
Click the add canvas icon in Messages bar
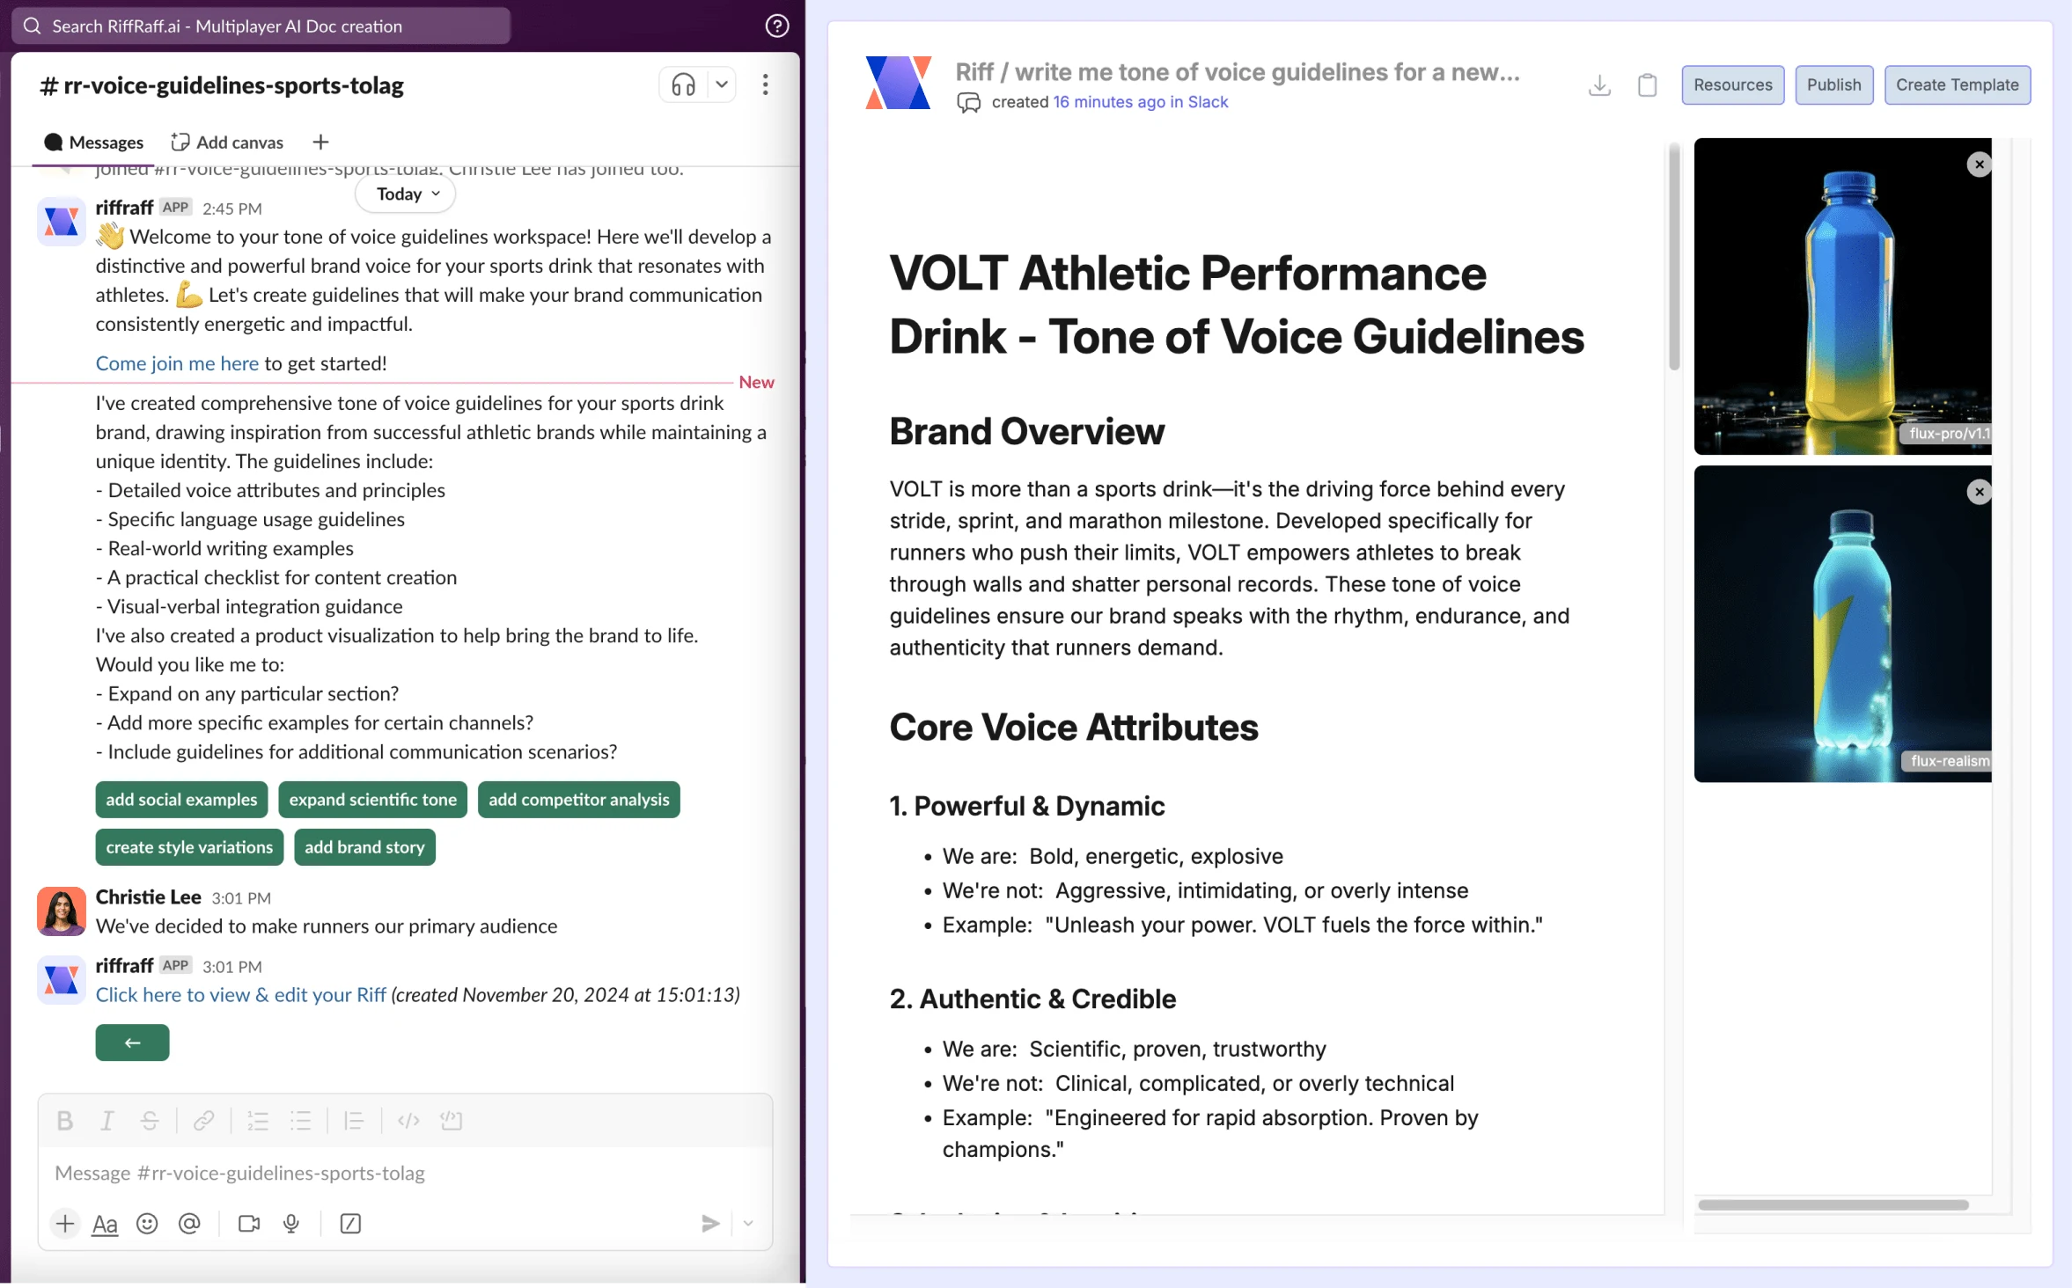pos(178,141)
